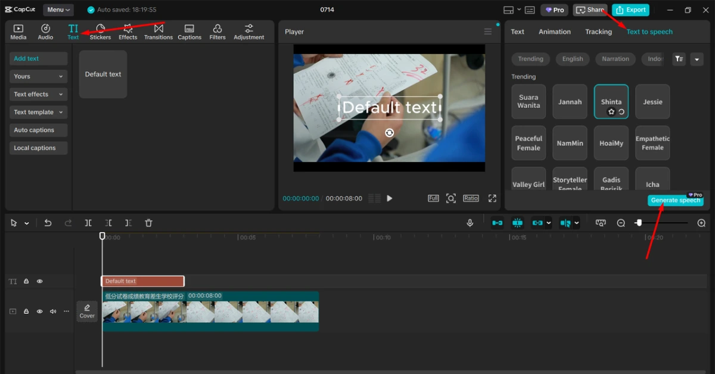Toggle lock on the video track
This screenshot has width=715, height=374.
26,311
